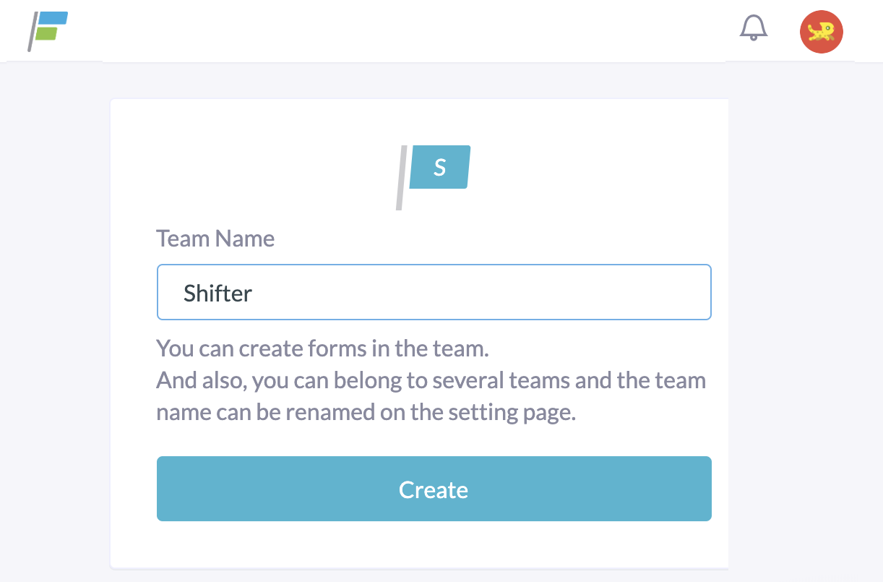Click the Team Name label

coord(215,239)
